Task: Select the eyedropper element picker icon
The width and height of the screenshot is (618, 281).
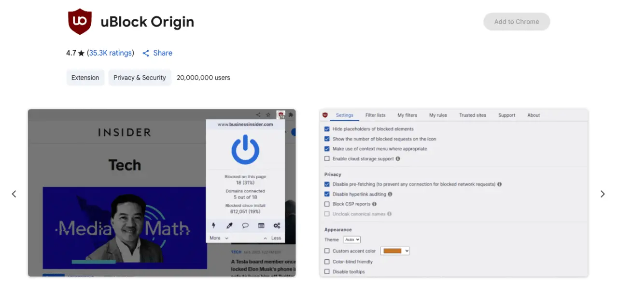Action: 230,225
